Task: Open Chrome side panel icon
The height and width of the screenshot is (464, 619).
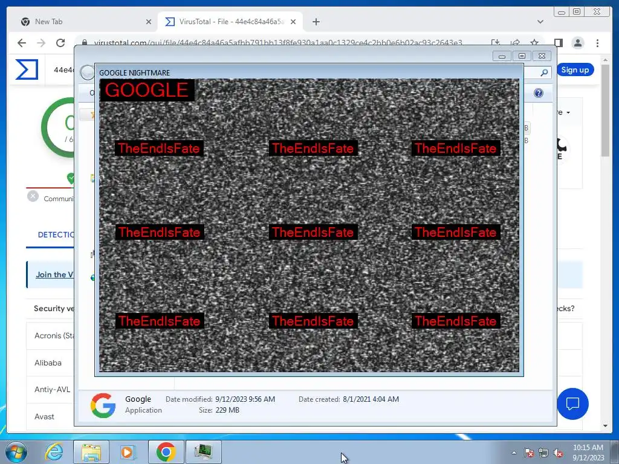Action: click(558, 43)
